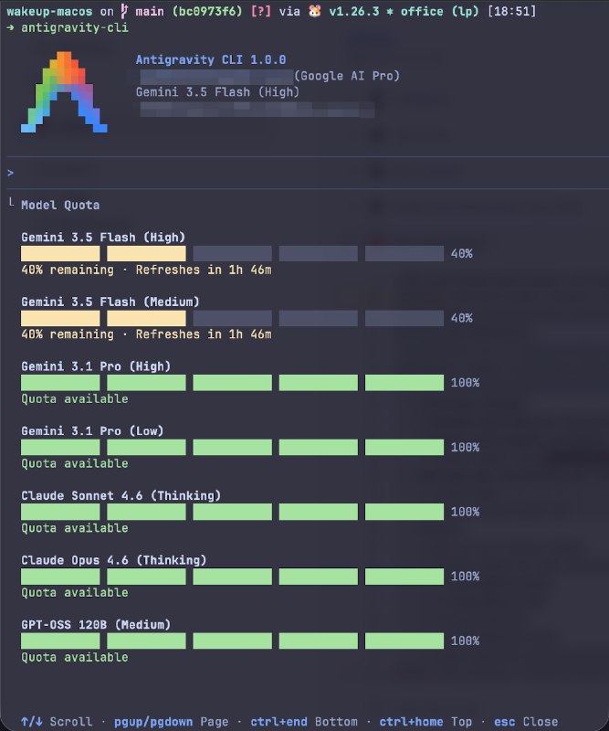The height and width of the screenshot is (731, 609).
Task: Click the '[18:51]' time in prompt
Action: [511, 11]
